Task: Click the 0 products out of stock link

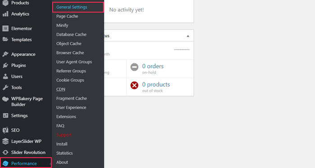Action: tap(156, 84)
